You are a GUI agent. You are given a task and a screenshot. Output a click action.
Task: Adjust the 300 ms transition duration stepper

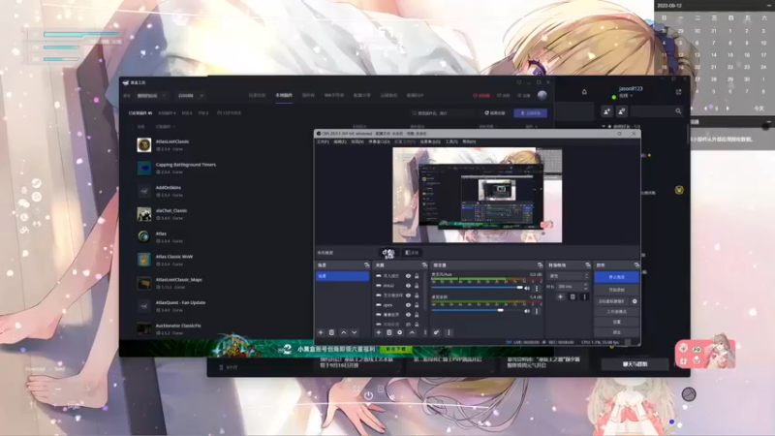586,286
